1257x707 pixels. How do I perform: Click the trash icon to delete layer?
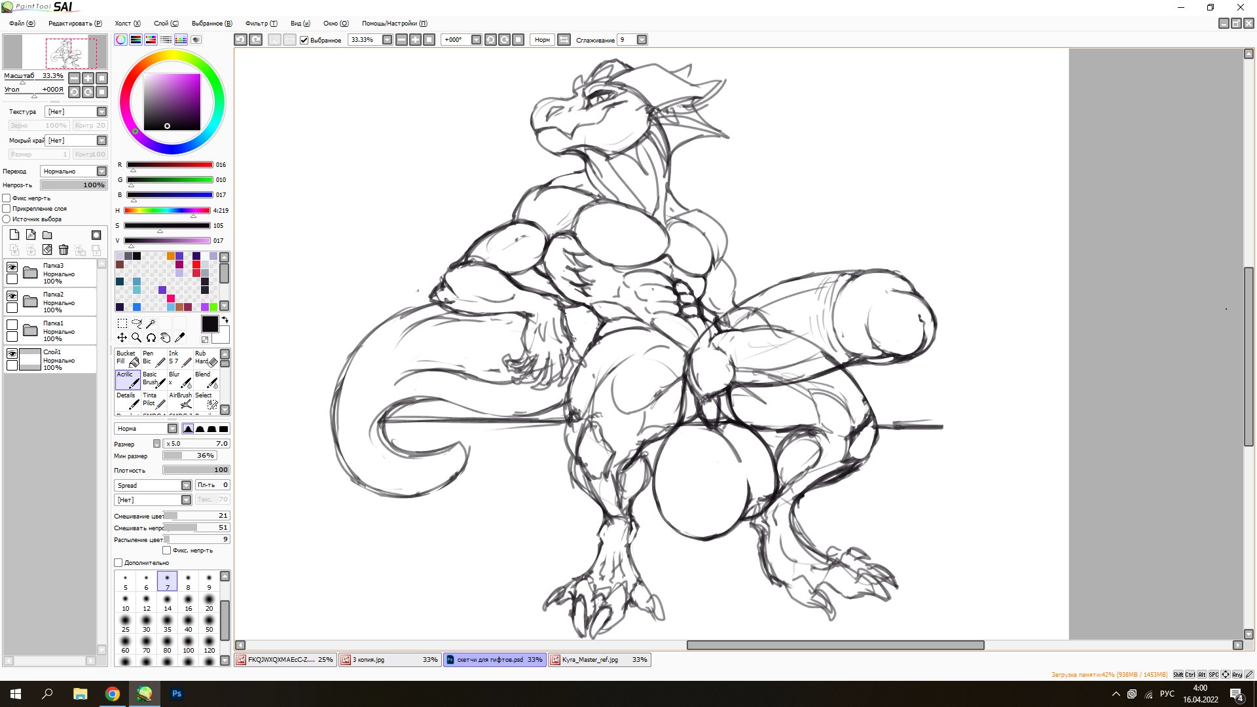(64, 249)
